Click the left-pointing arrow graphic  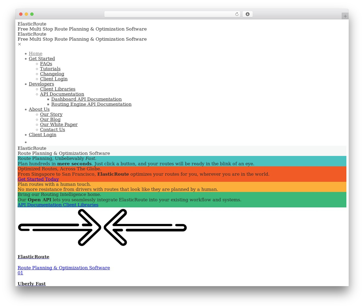(145, 227)
